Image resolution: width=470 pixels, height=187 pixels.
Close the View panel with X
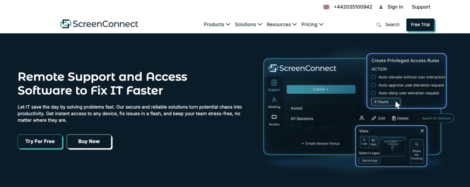pyautogui.click(x=422, y=131)
